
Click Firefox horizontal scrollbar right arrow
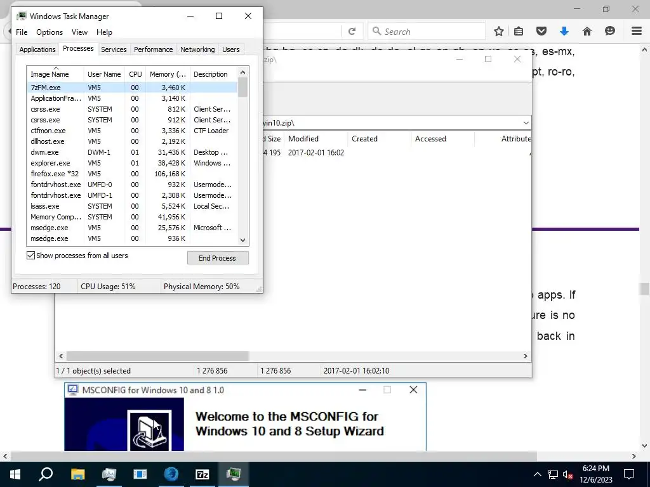[x=634, y=456]
